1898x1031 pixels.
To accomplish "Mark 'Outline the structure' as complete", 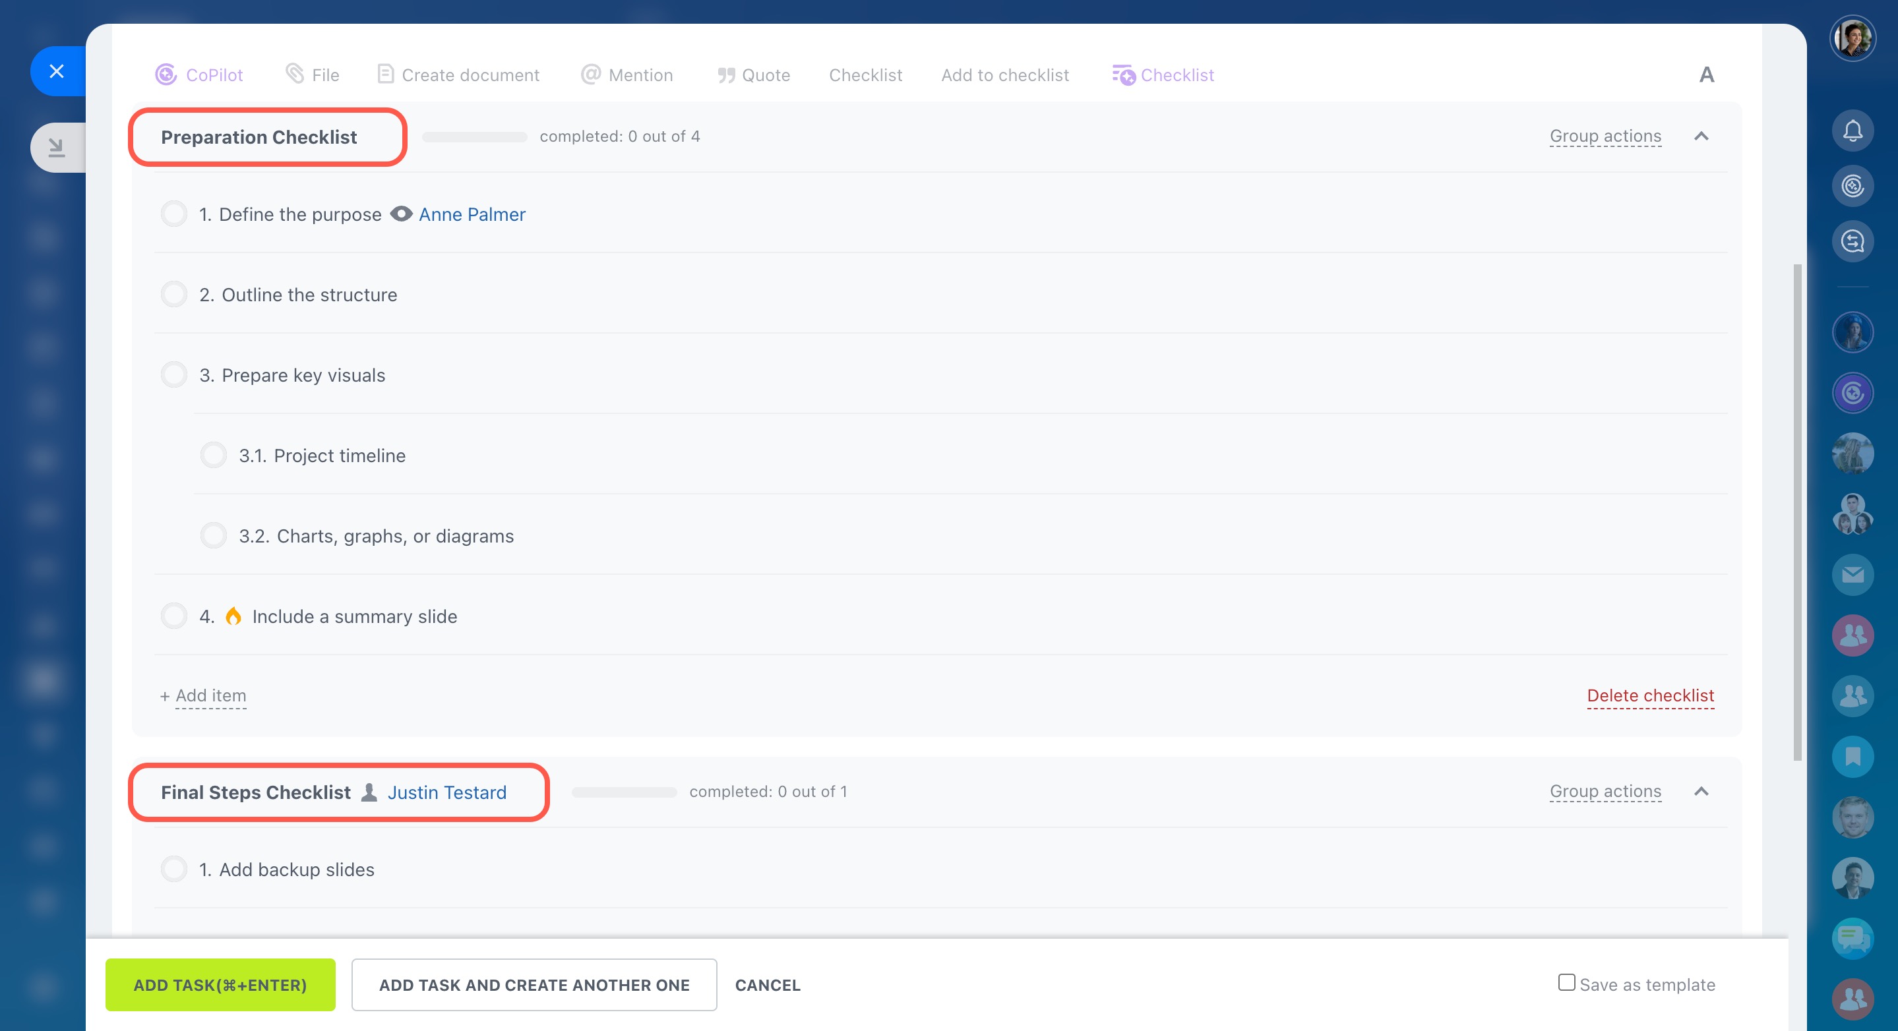I will (174, 295).
